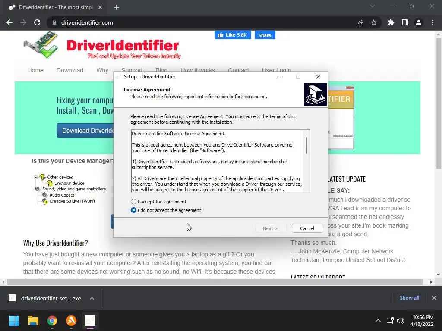442x331 pixels.
Task: Click the Facebook Like 5.6K button
Action: (233, 35)
